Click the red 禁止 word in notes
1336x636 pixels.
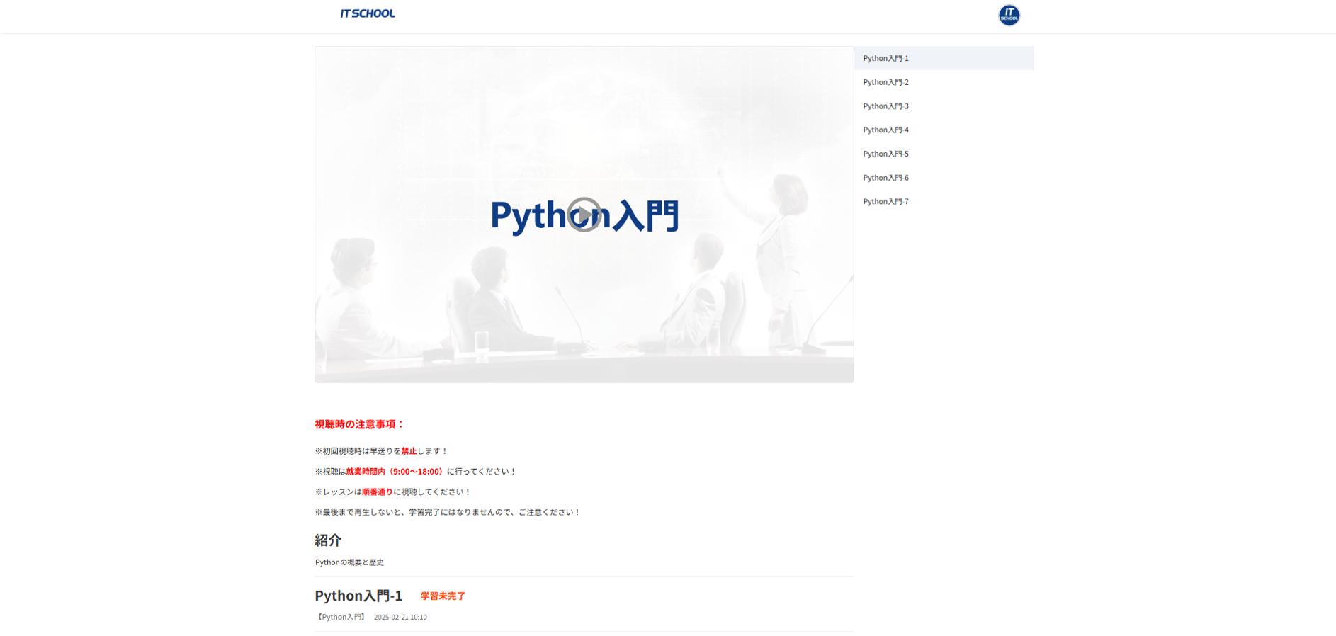(409, 451)
